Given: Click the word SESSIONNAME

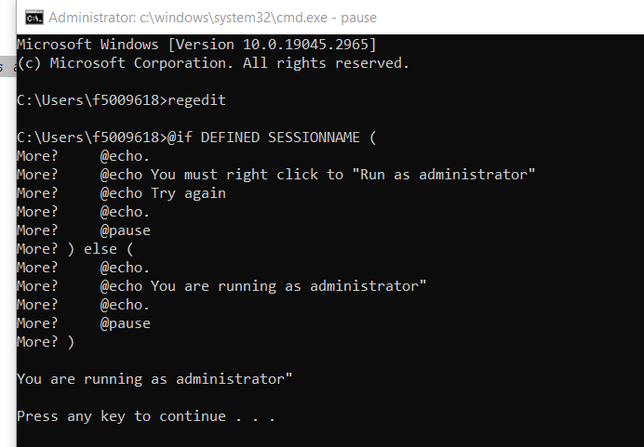Looking at the screenshot, I should (314, 137).
